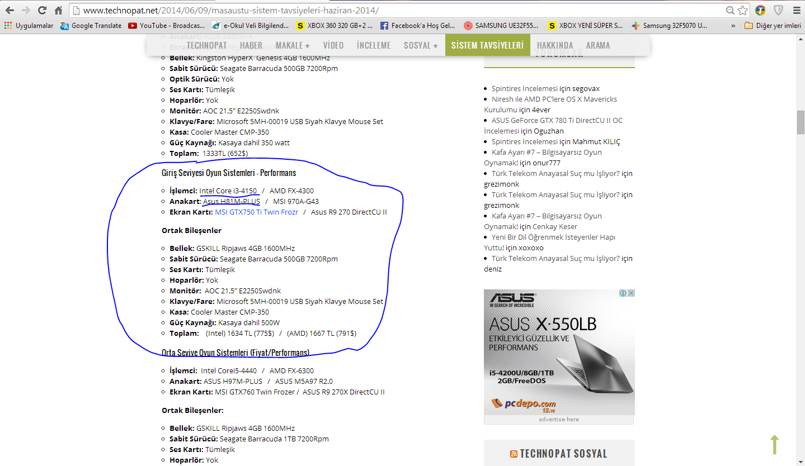Click the 'Asus R9 270 DirectCU II' text
The width and height of the screenshot is (805, 466).
(x=349, y=212)
